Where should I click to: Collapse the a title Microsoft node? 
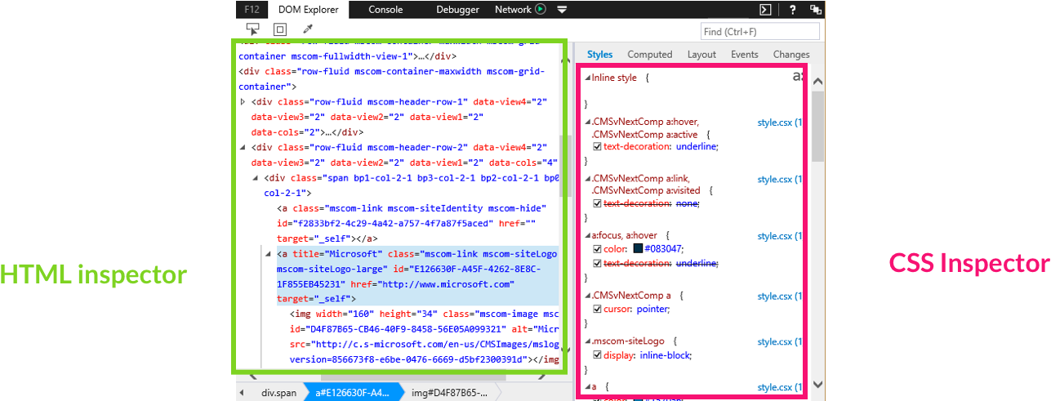click(x=269, y=254)
